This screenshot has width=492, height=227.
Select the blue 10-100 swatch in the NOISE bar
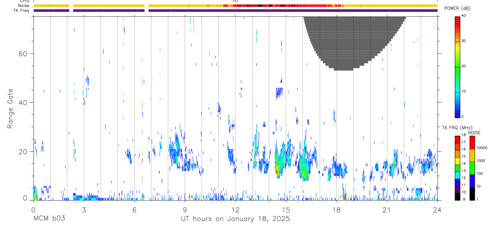click(472, 181)
